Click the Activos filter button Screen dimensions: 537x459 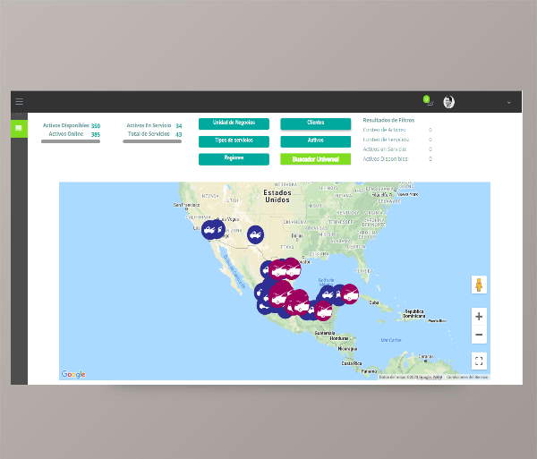[315, 141]
